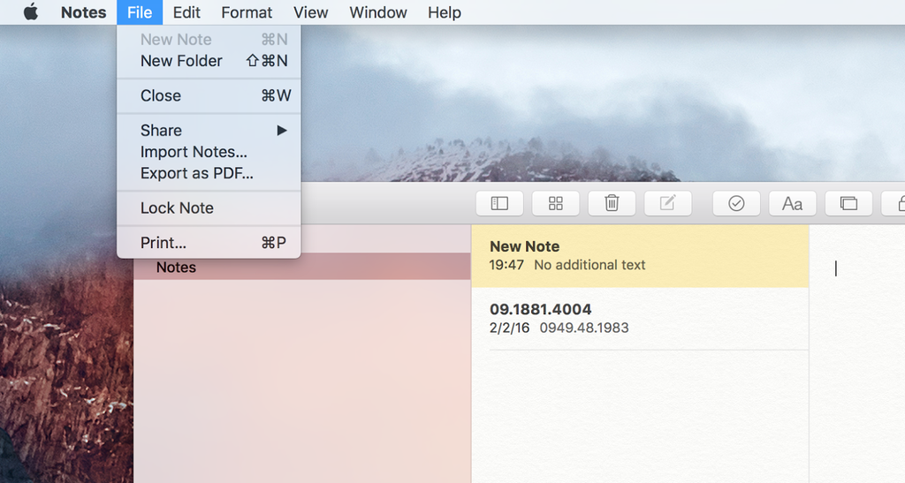905x483 pixels.
Task: Click the photo browser icon in toolbar
Action: 848,203
